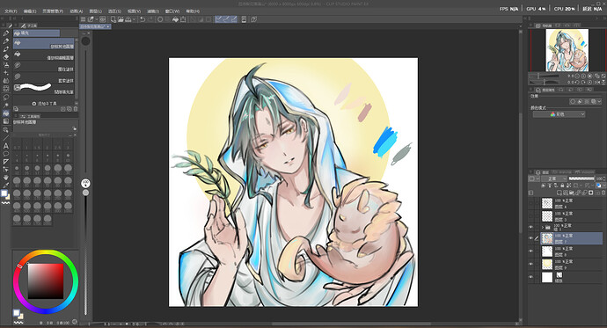Close the canvas document tab

(x=109, y=26)
